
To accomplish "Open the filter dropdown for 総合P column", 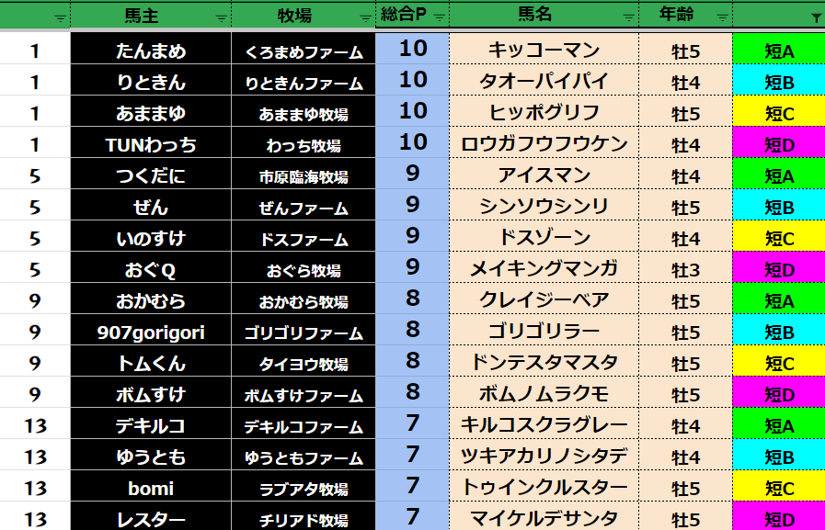I will 439,17.
